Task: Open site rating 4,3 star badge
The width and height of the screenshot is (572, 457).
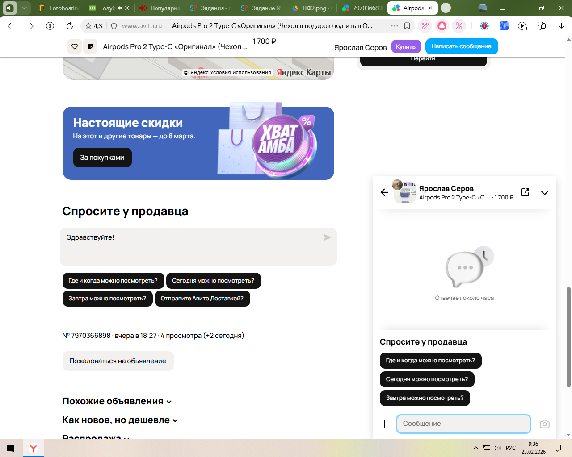Action: tap(94, 26)
